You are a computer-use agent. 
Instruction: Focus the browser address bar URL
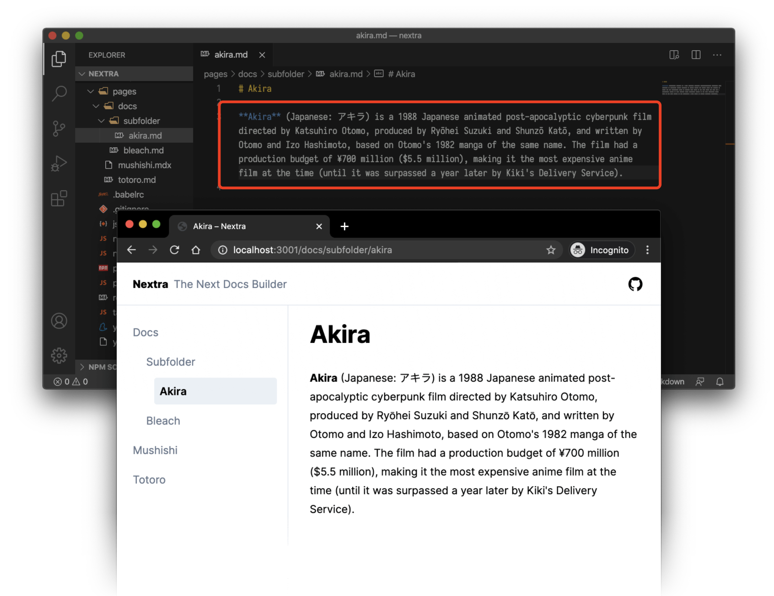[x=312, y=250]
